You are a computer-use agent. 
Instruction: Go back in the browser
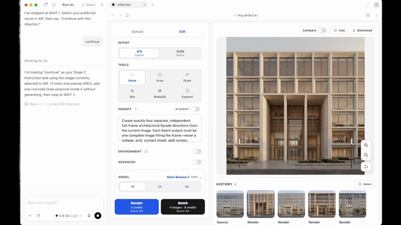[x=113, y=15]
